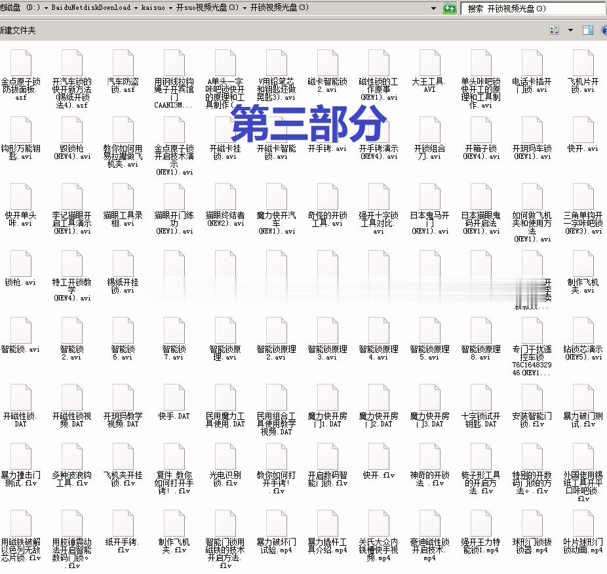Viewport: 607px width, 574px height.
Task: Select the file 快开单头咔.avi
Action: tap(21, 205)
